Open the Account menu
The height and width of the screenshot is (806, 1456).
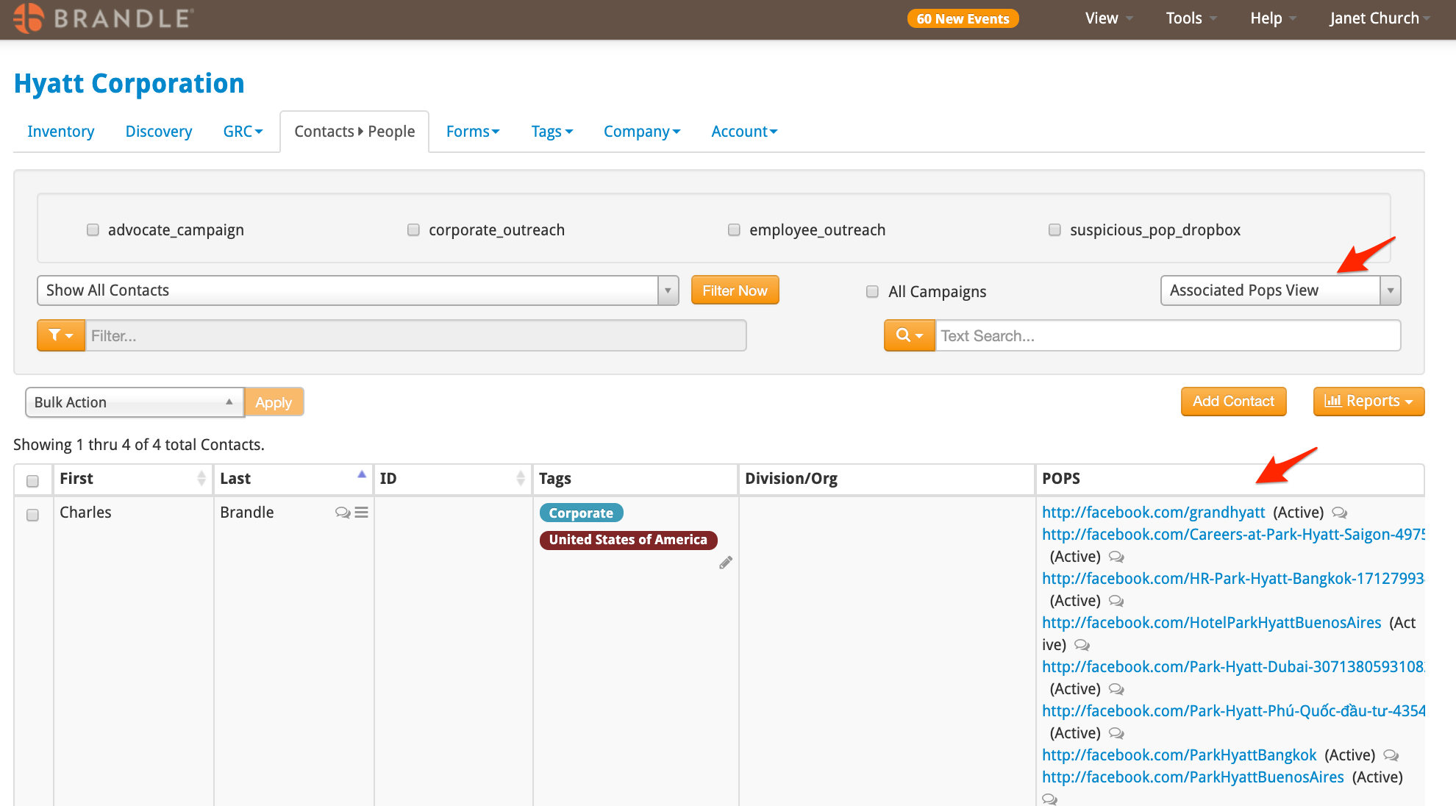[744, 132]
